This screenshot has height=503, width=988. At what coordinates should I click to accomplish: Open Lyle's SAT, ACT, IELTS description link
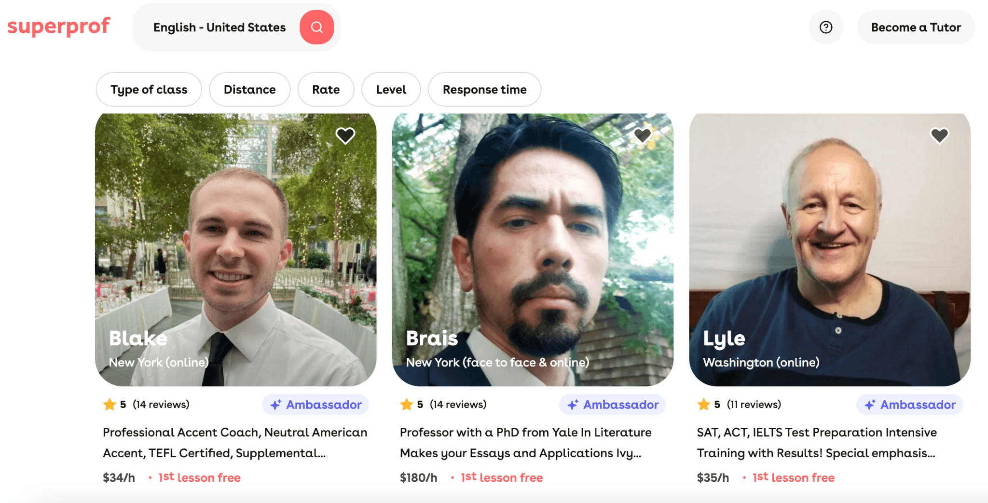pyautogui.click(x=816, y=442)
